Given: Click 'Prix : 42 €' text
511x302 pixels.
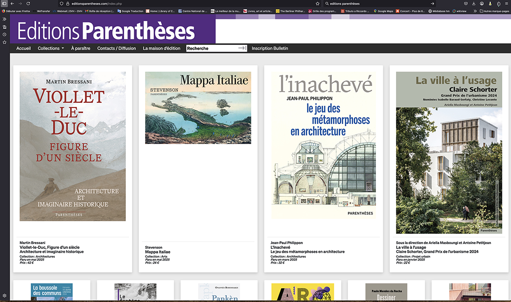Looking at the screenshot, I should coord(27,263).
